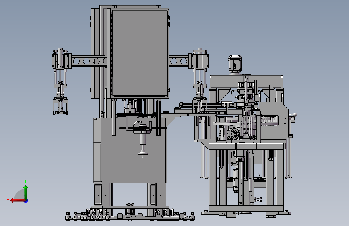Click the blue Z axis dot of the triad

(26, 201)
